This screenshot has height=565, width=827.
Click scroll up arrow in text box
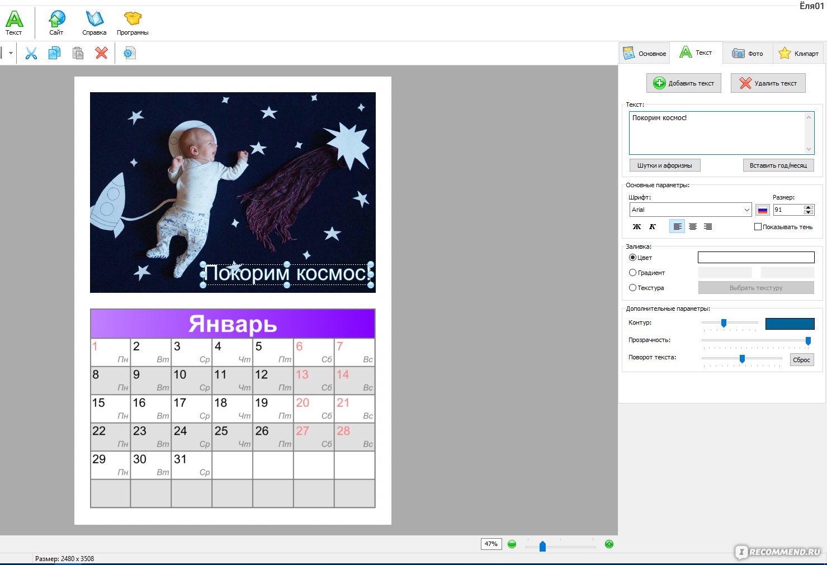tap(809, 117)
